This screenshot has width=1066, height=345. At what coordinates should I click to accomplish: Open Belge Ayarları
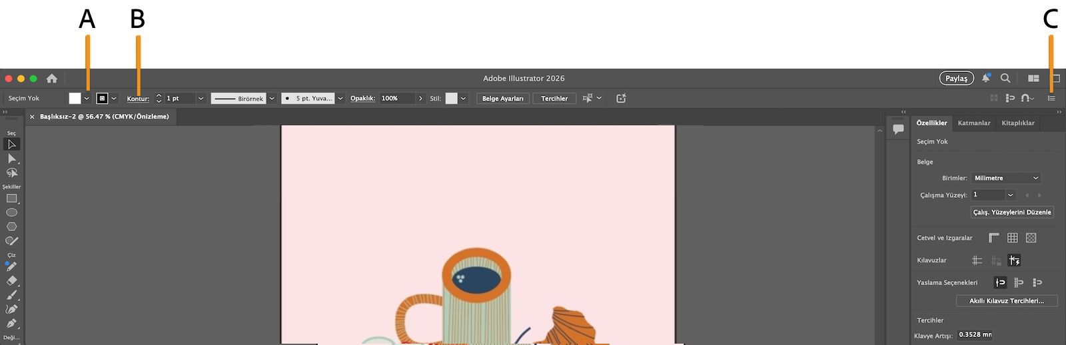pos(503,98)
